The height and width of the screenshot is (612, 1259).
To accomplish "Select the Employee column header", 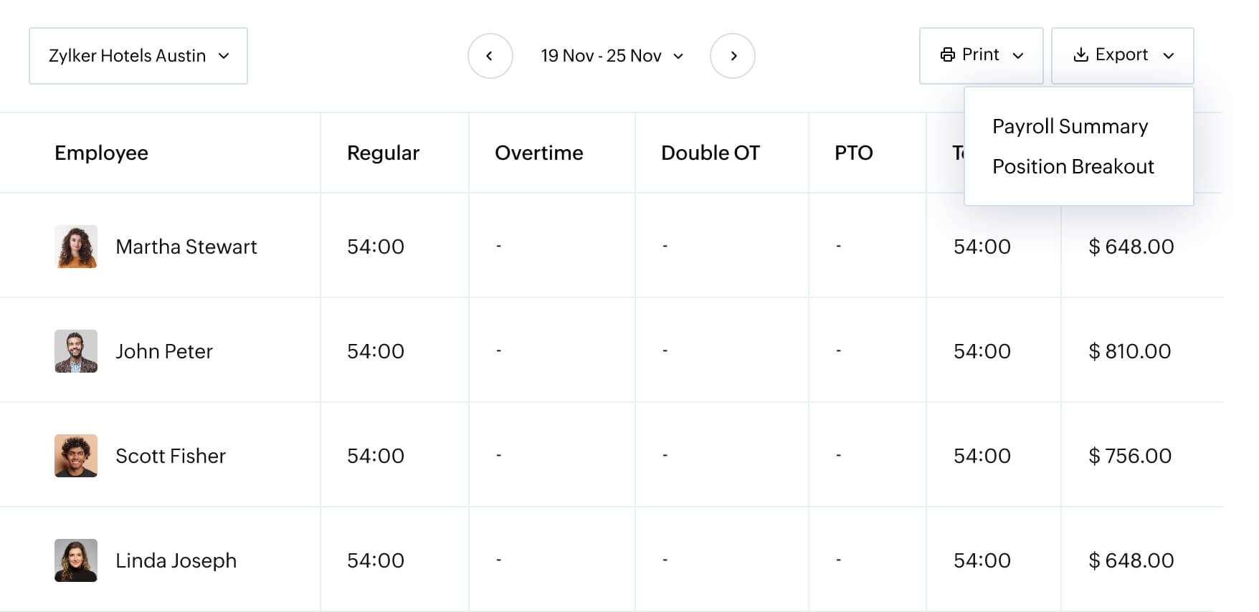I will (x=101, y=153).
